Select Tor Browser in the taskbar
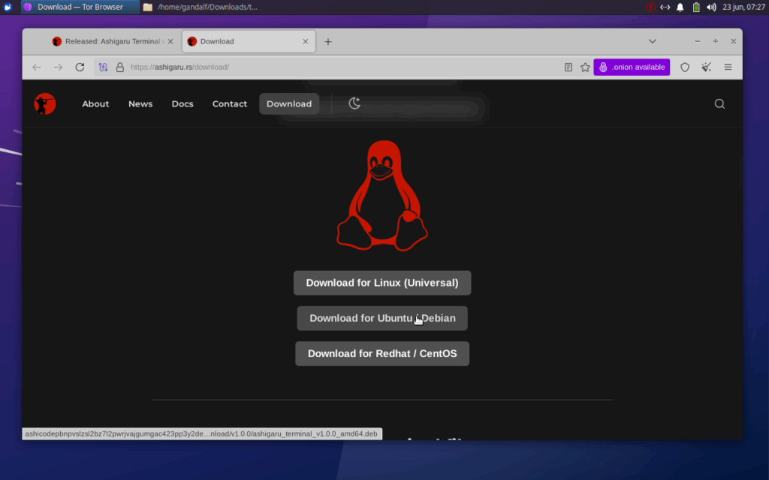This screenshot has width=769, height=480. (80, 7)
